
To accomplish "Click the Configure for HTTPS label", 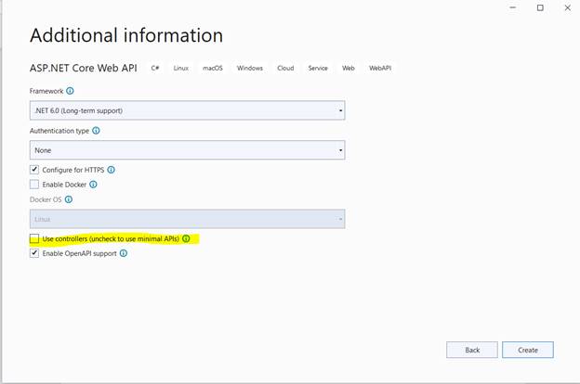I will coord(73,170).
